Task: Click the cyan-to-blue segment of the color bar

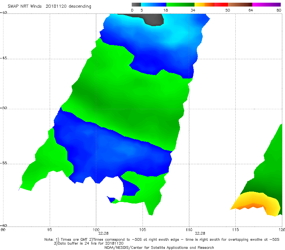Action: tap(154, 5)
